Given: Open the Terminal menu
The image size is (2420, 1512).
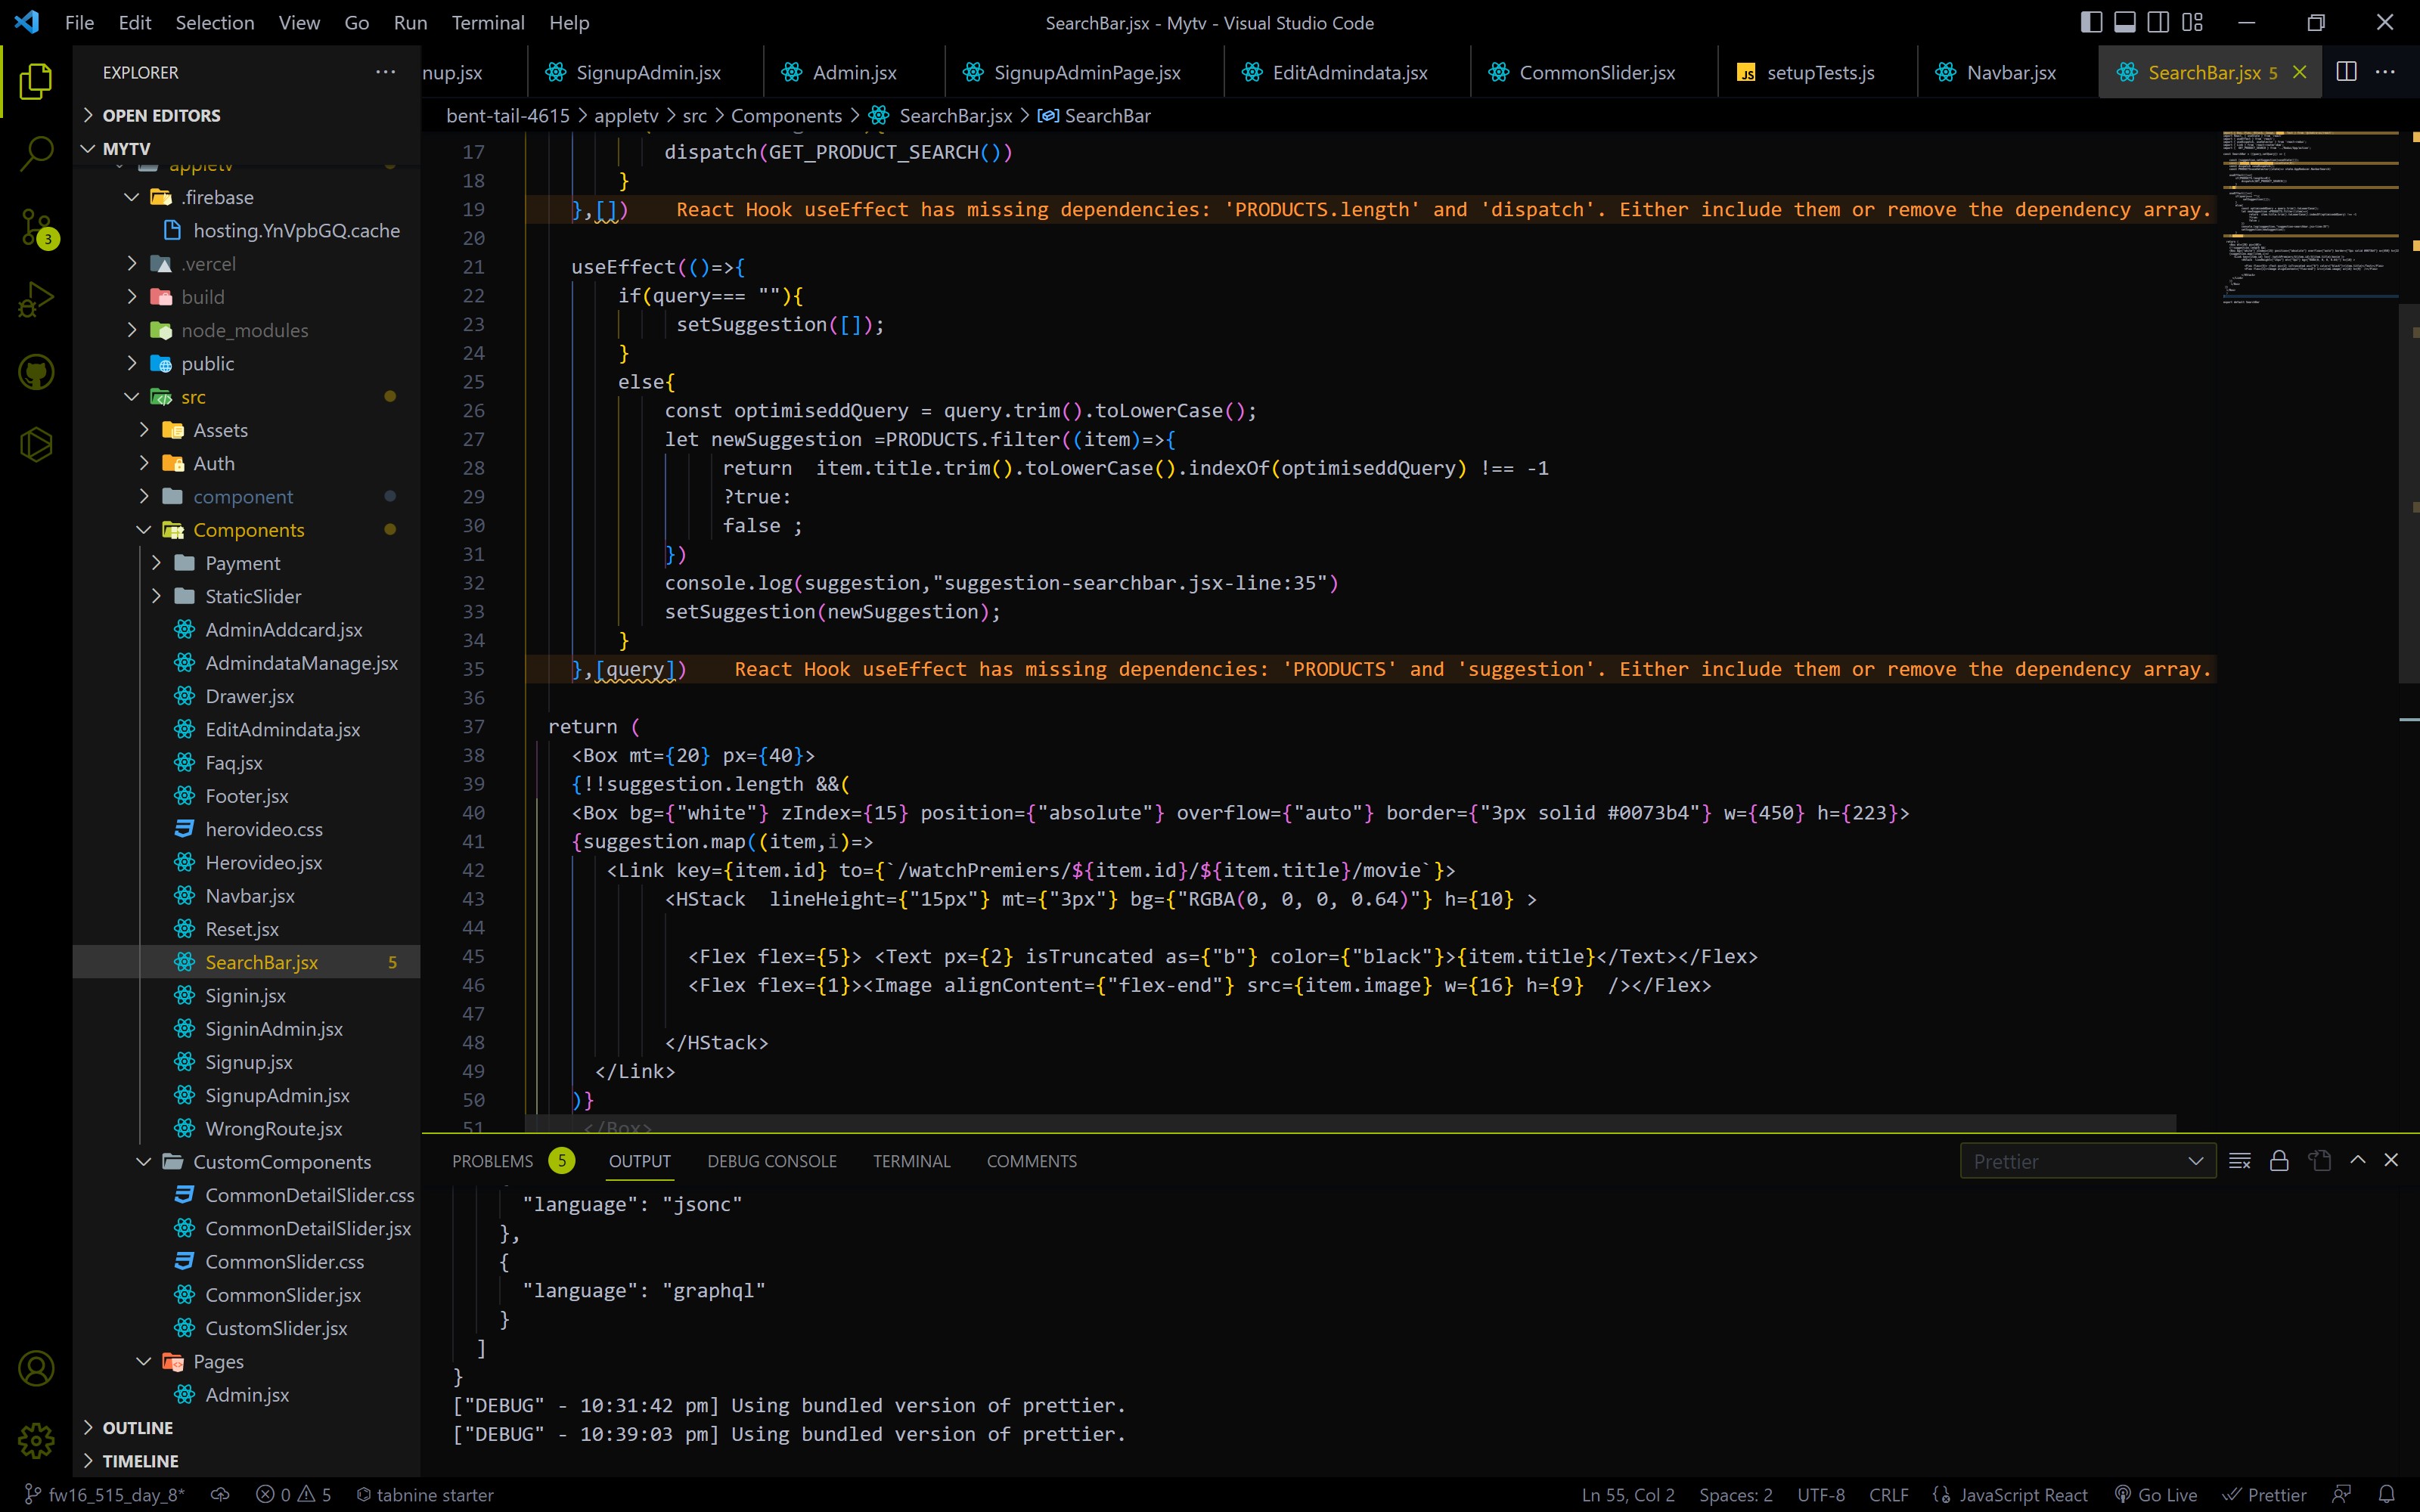Looking at the screenshot, I should click(488, 22).
